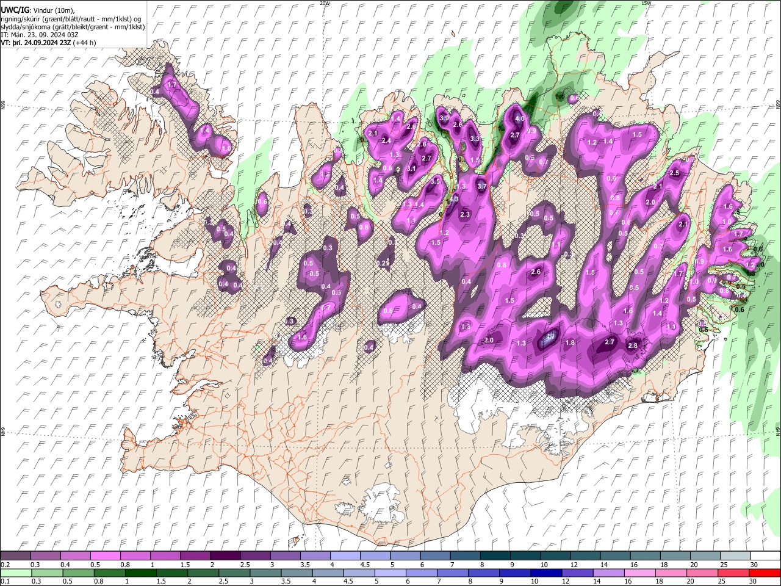
Task: Click the '1.8' map value label
Action: (570, 343)
